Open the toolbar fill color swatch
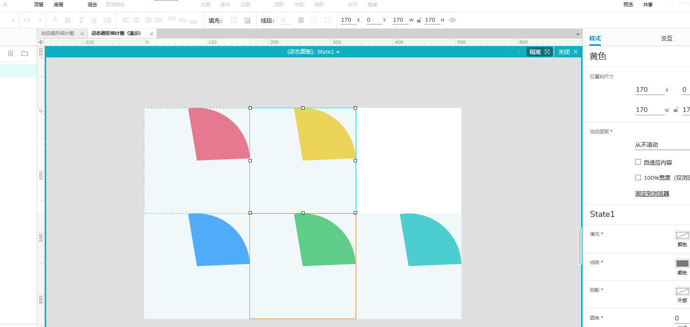Viewport: 690px width, 327px height. click(x=234, y=20)
